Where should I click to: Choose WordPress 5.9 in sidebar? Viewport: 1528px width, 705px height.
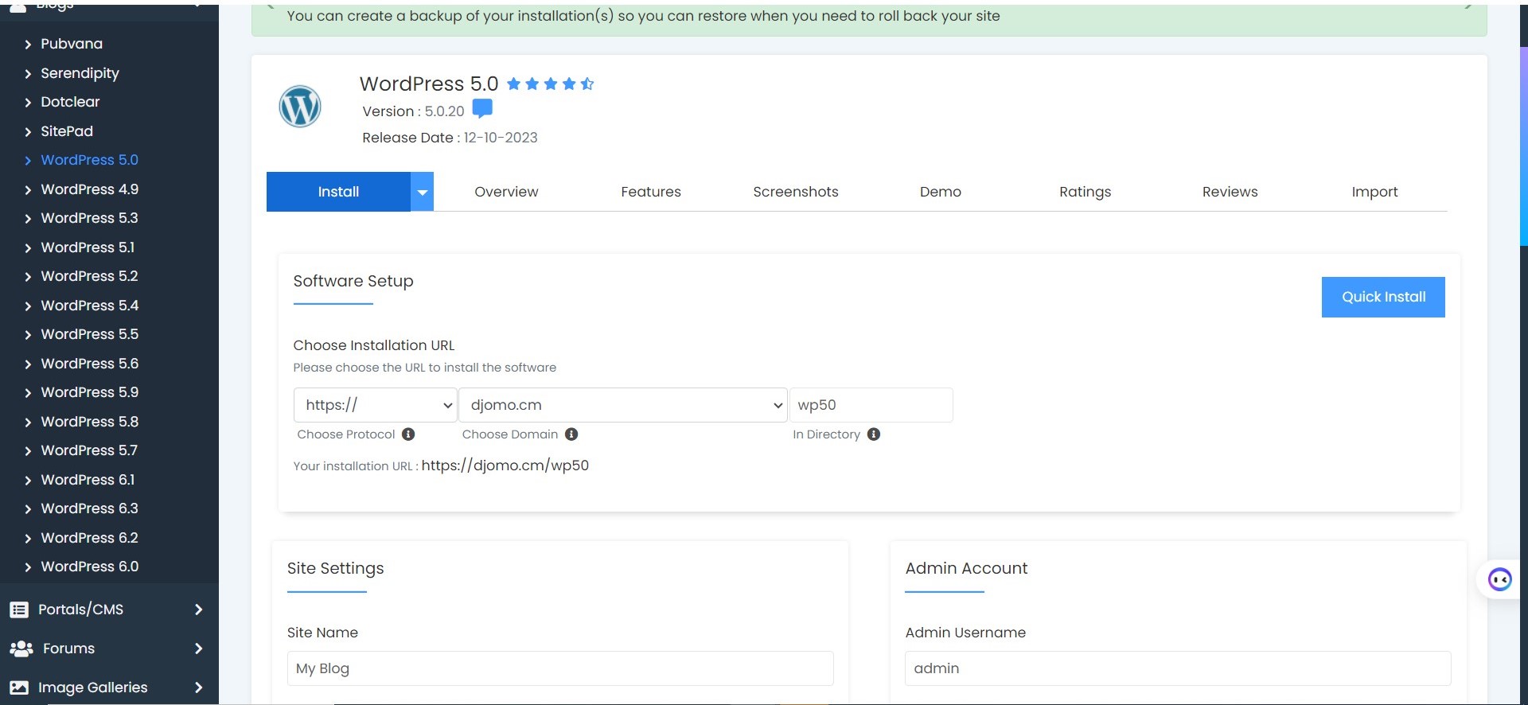(x=89, y=392)
